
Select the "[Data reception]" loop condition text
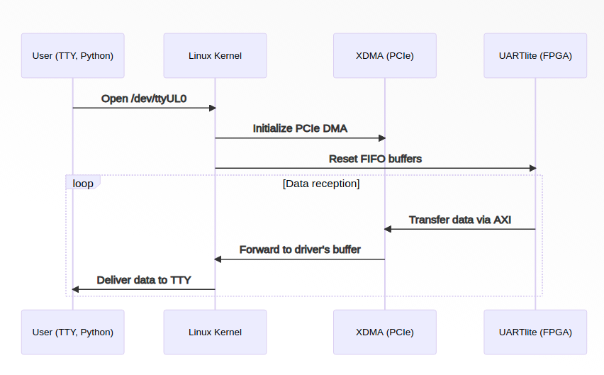(x=321, y=184)
